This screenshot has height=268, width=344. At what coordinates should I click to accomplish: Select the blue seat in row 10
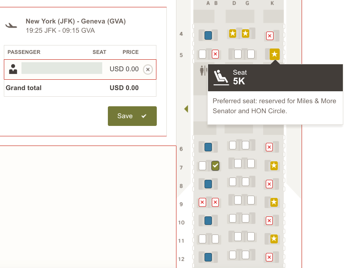208,221
